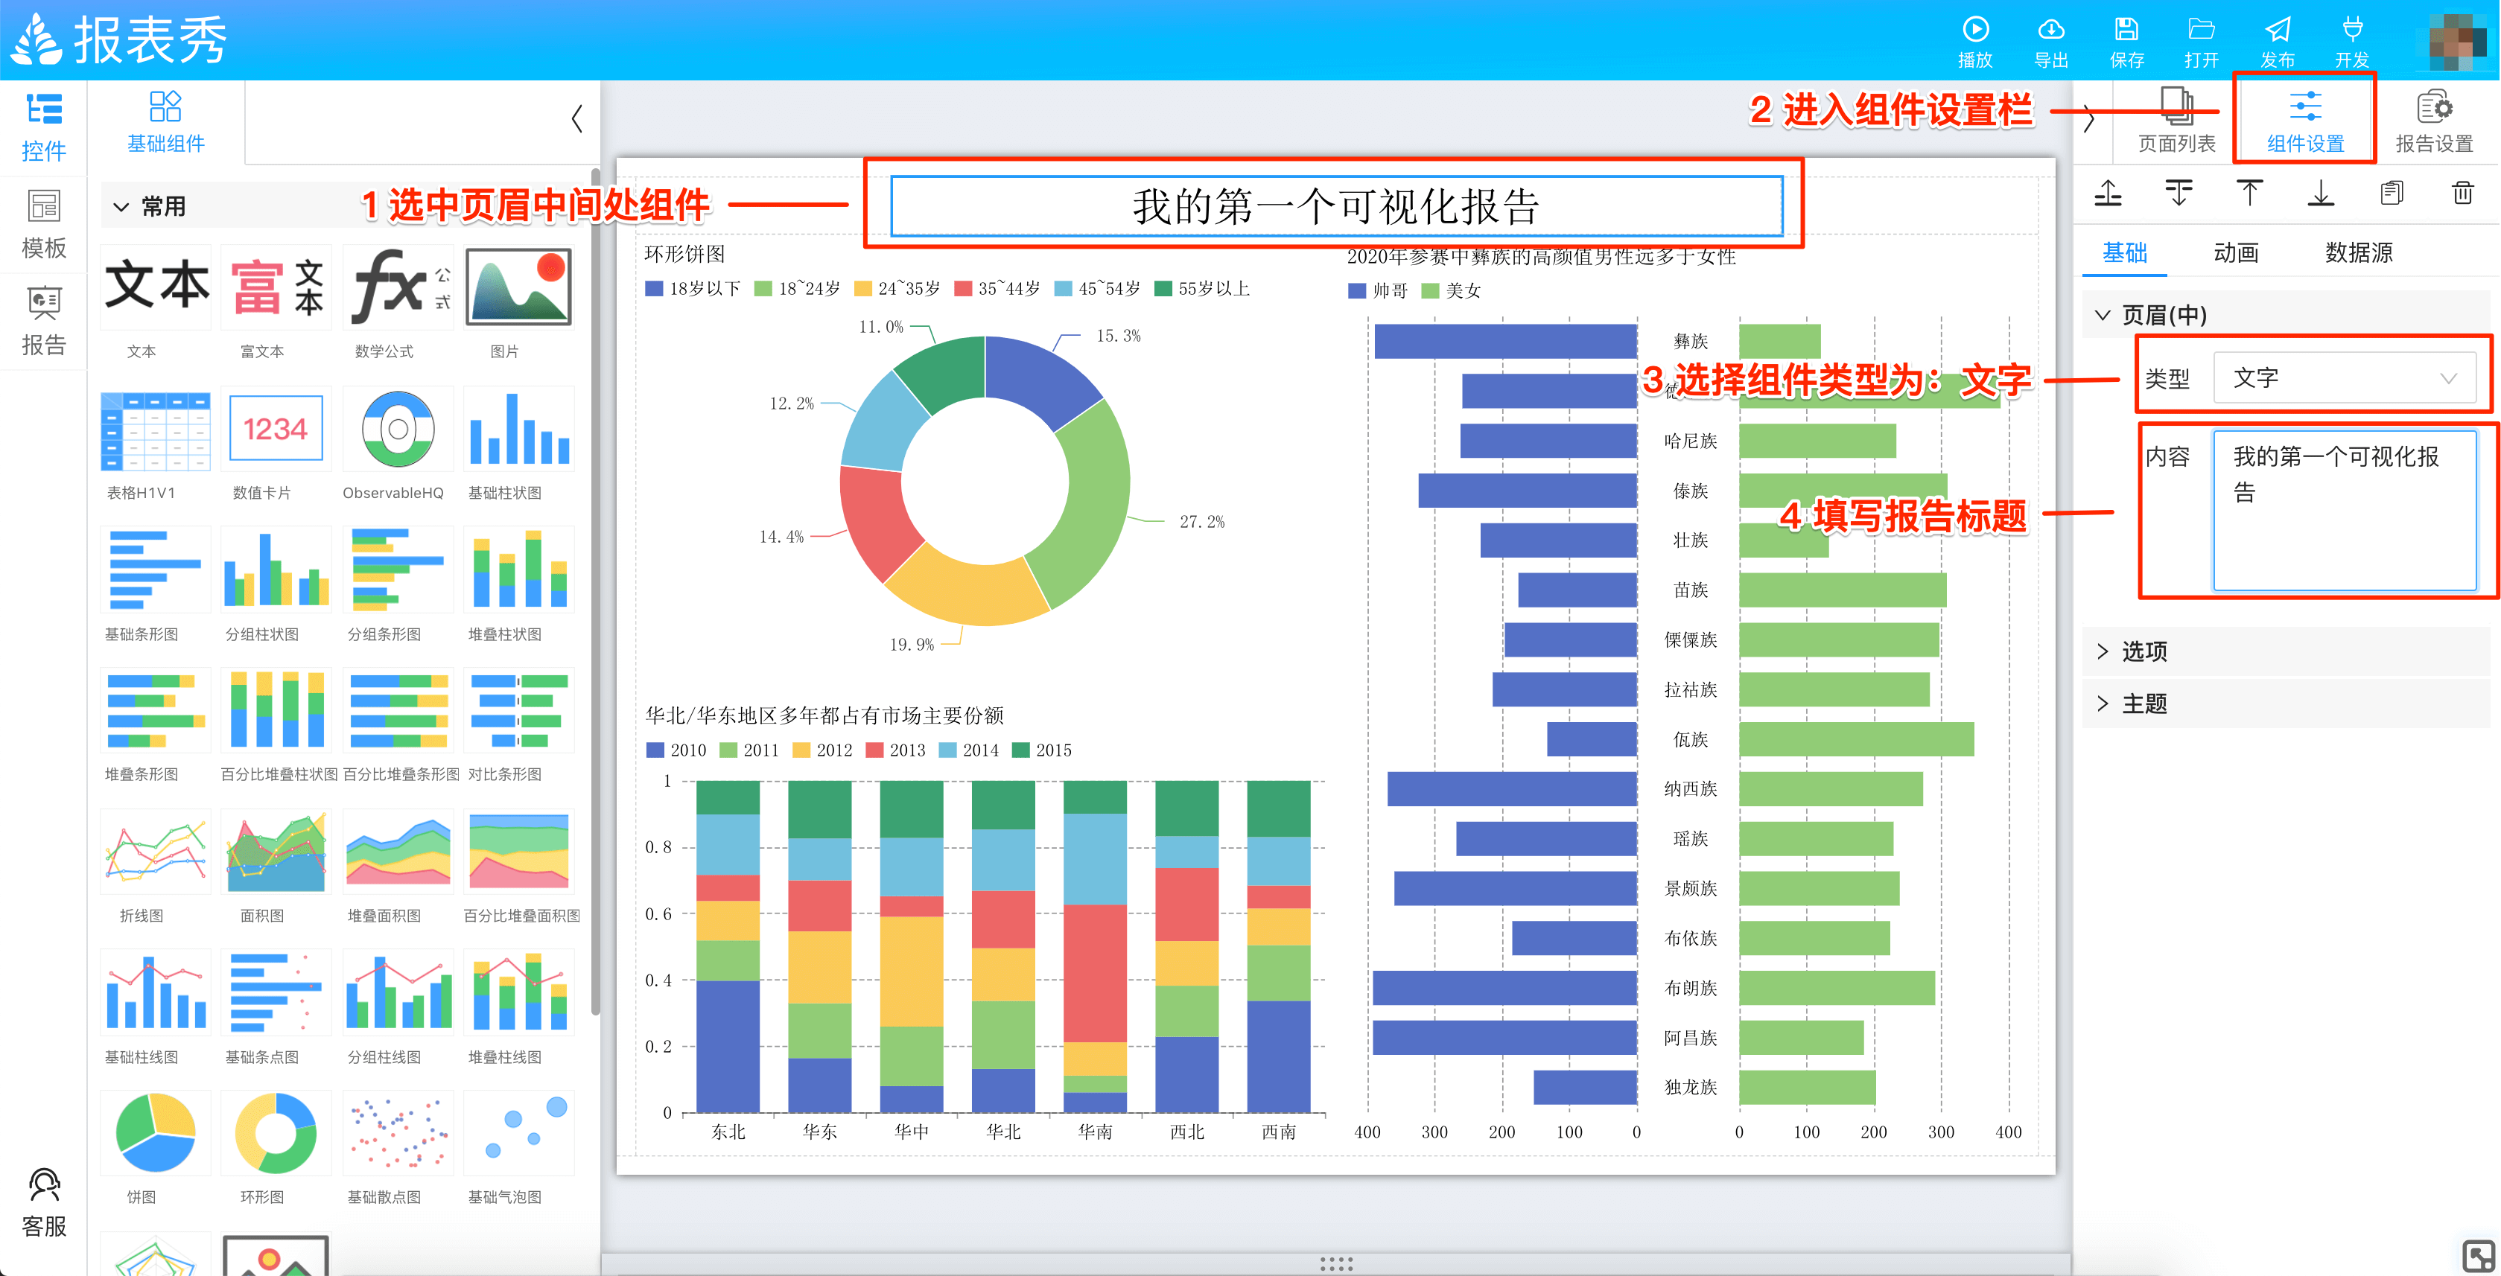The height and width of the screenshot is (1276, 2501).
Task: Add the 数学公式 formula component
Action: [398, 287]
